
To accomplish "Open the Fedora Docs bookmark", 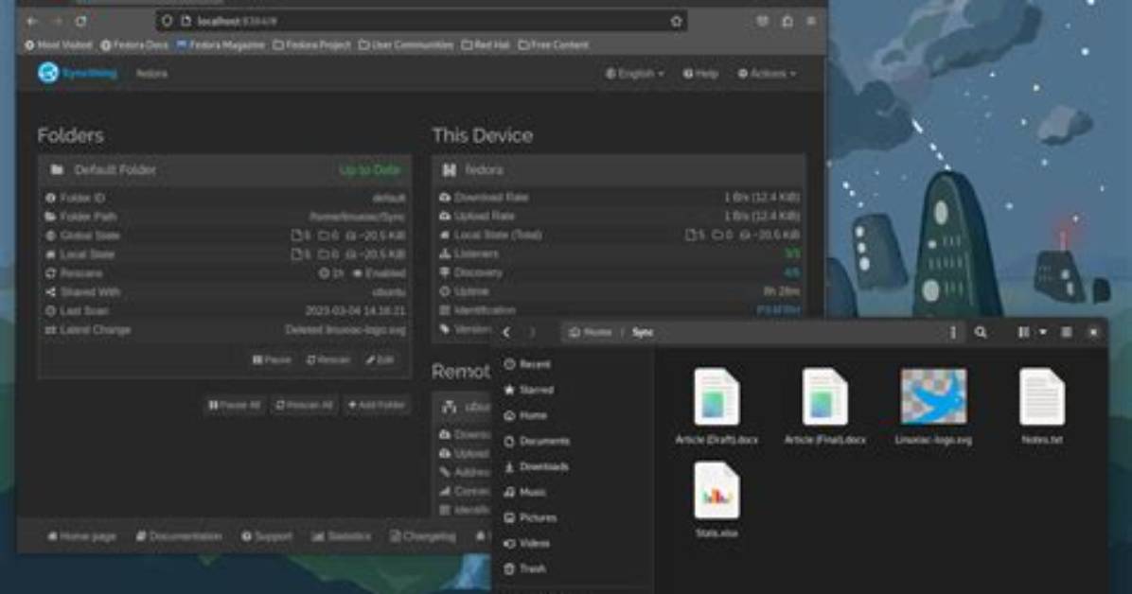I will (x=134, y=44).
